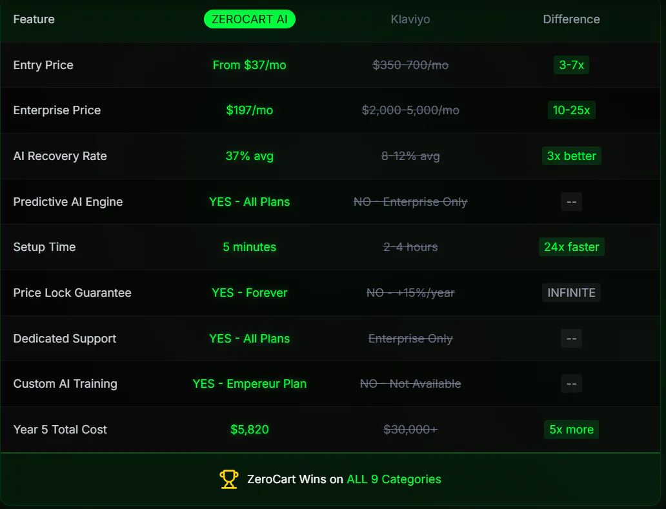Select the Dedicated Support row label

point(65,338)
